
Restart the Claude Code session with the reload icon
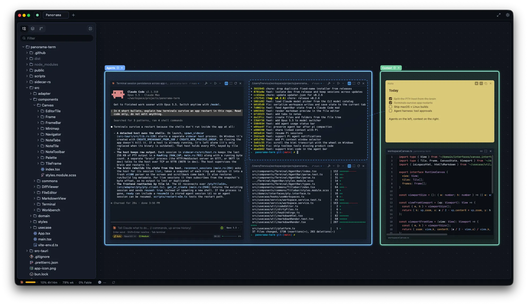pyautogui.click(x=236, y=83)
